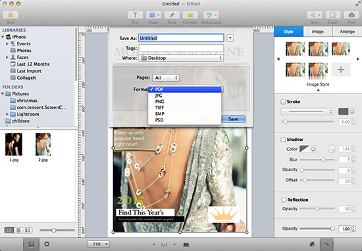This screenshot has width=362, height=251.
Task: Click the Export toolbar icon
Action: 332,15
